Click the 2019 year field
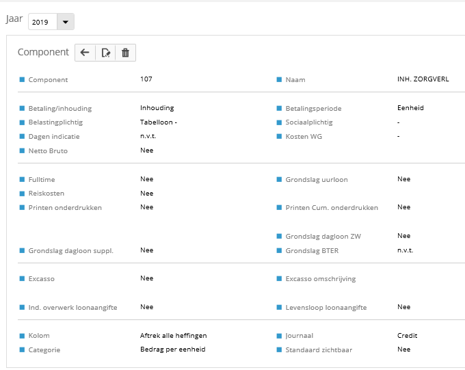465x370 pixels. click(x=42, y=23)
